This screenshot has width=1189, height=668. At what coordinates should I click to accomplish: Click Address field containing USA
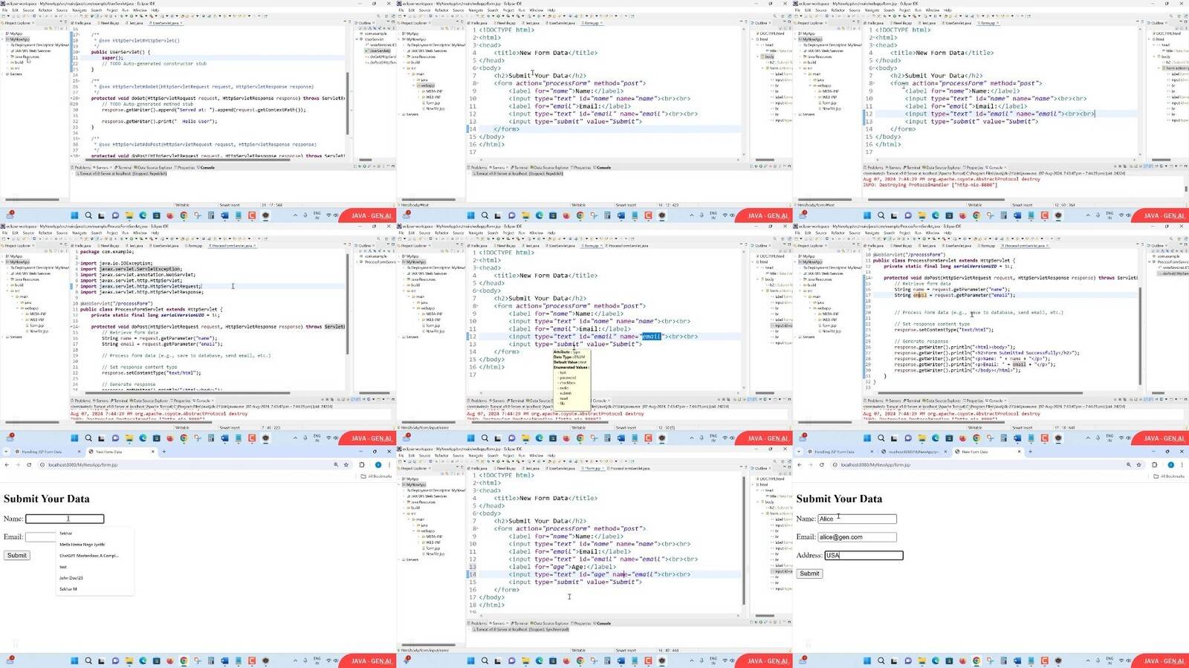coord(864,555)
